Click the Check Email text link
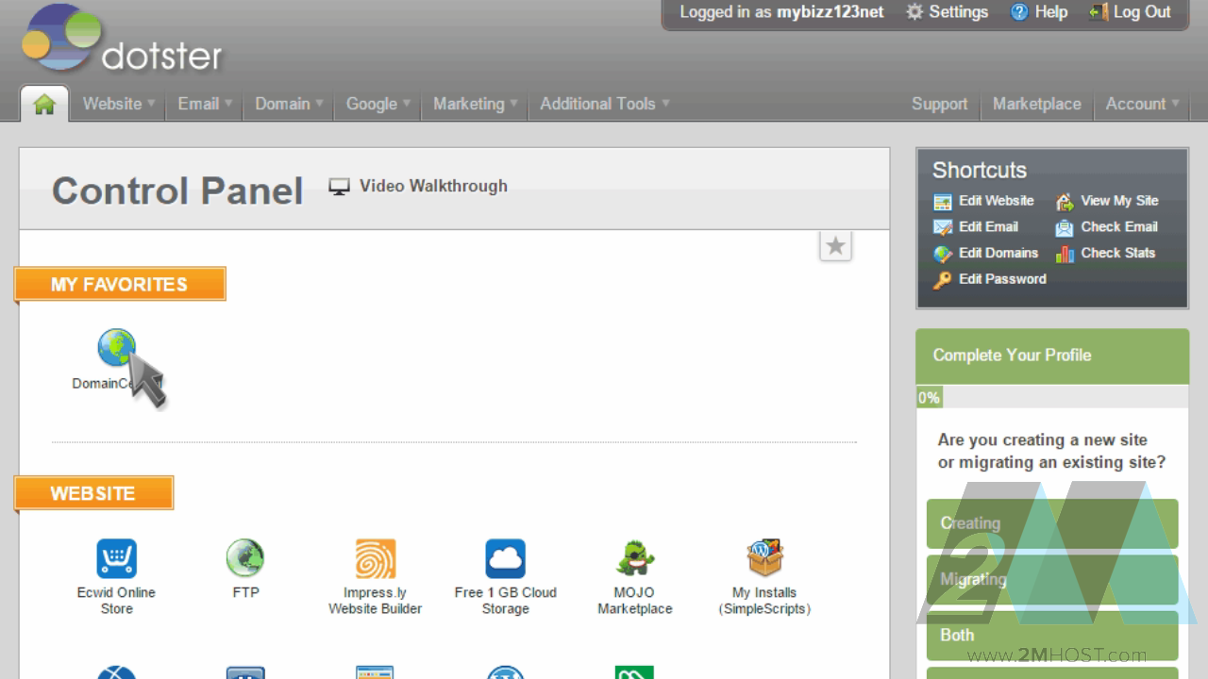This screenshot has width=1208, height=679. pyautogui.click(x=1119, y=226)
